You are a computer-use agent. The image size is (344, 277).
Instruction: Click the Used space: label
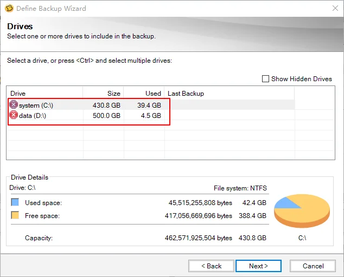(43, 202)
